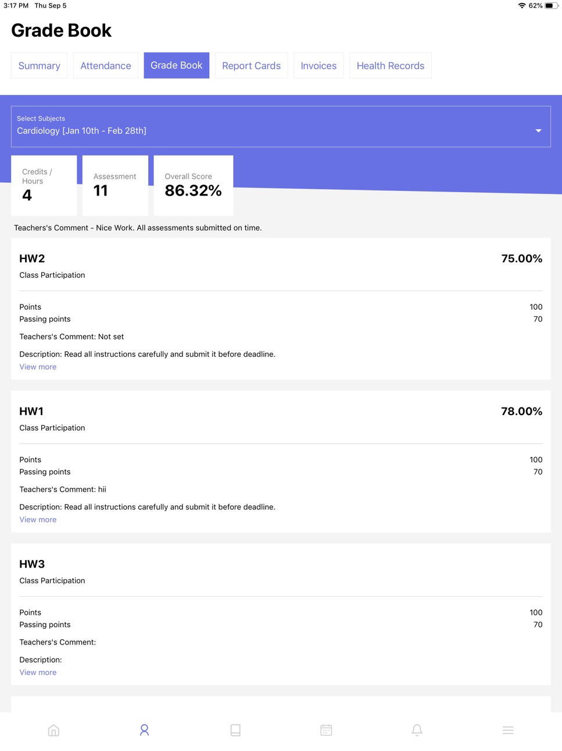Switch to the Summary tab

coord(40,66)
